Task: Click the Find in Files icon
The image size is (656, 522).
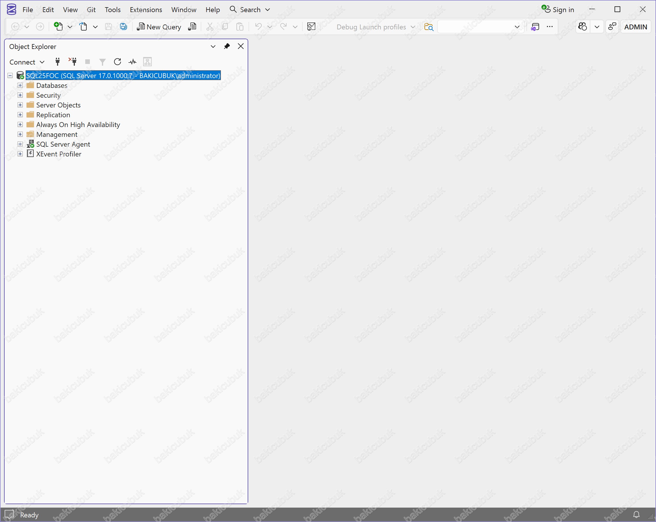Action: tap(429, 27)
